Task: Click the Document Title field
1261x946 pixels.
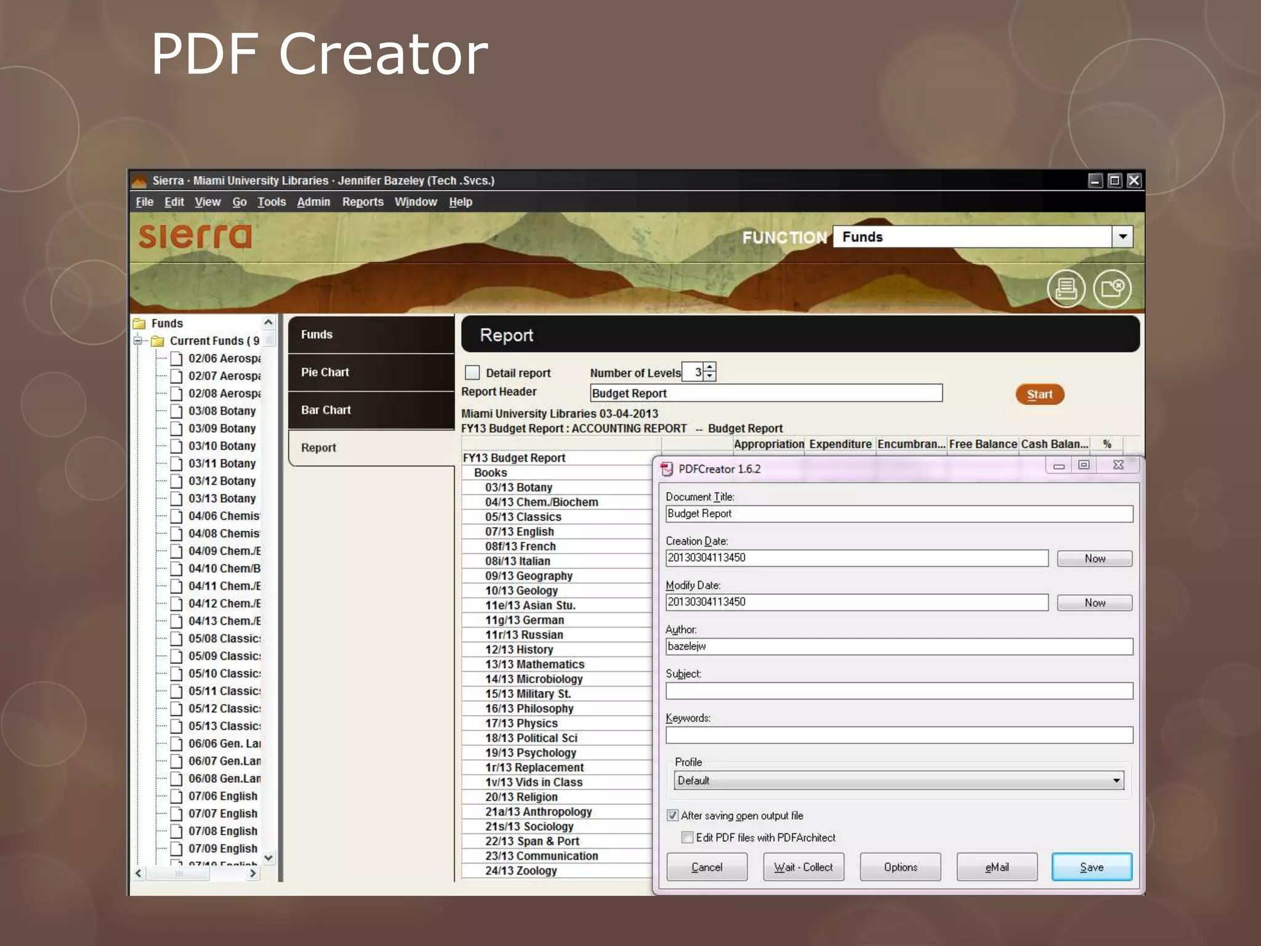Action: (899, 514)
